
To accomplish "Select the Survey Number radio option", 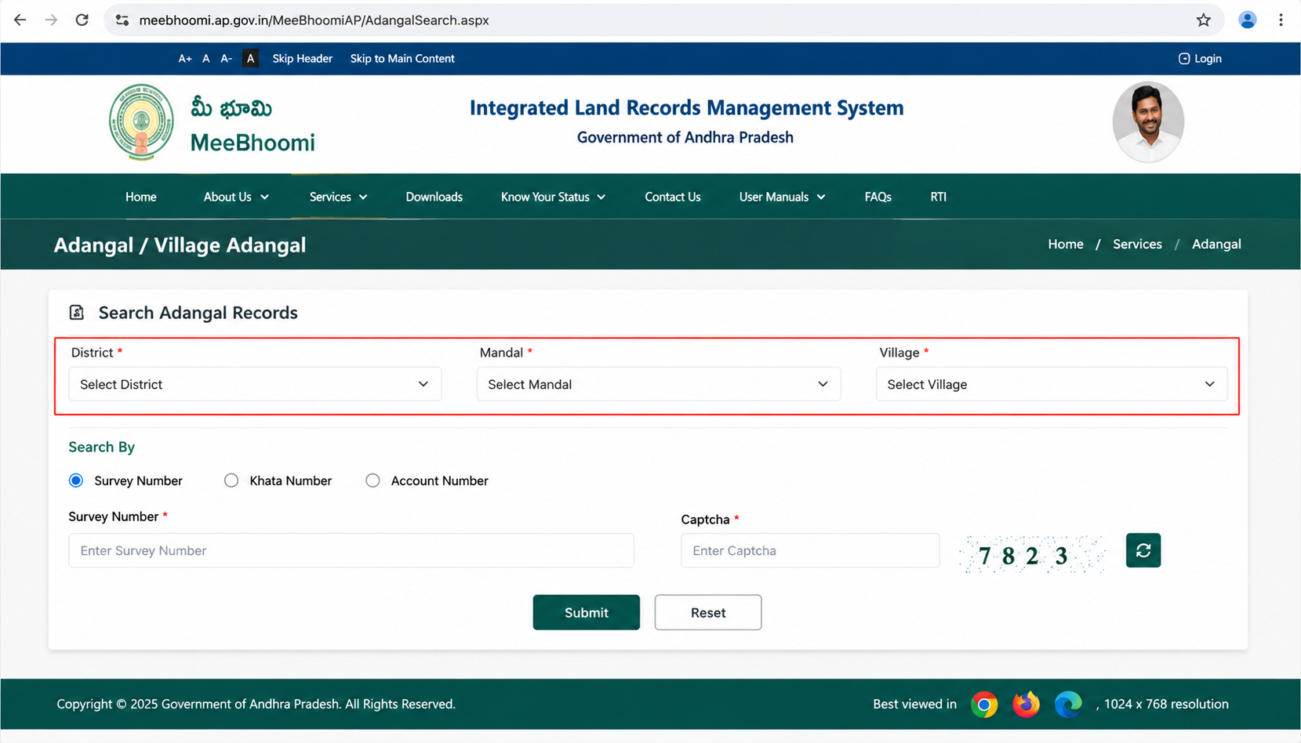I will pyautogui.click(x=76, y=480).
